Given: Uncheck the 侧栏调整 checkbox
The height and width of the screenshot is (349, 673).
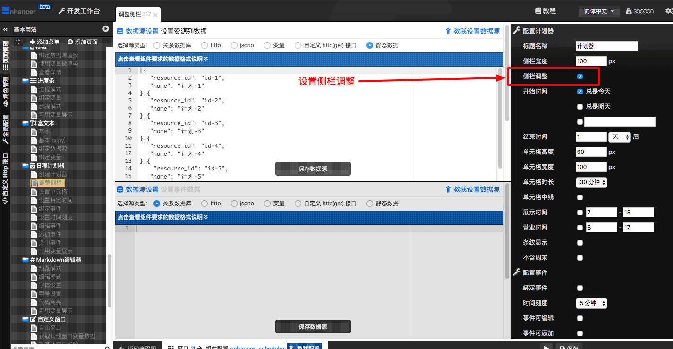Looking at the screenshot, I should (x=580, y=77).
